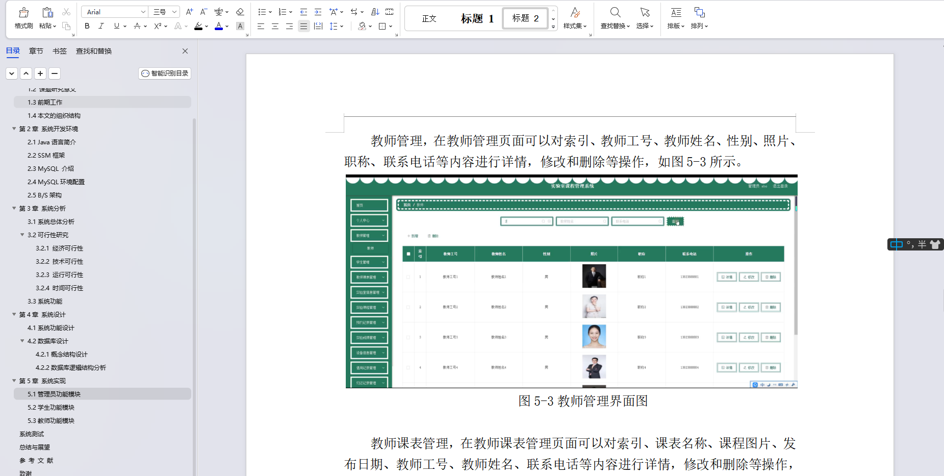Viewport: 944px width, 476px height.
Task: Click the distributed alignment icon
Action: [318, 26]
